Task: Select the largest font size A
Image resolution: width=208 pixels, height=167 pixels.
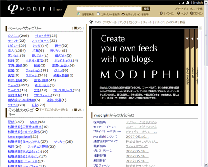Action: pos(188,3)
